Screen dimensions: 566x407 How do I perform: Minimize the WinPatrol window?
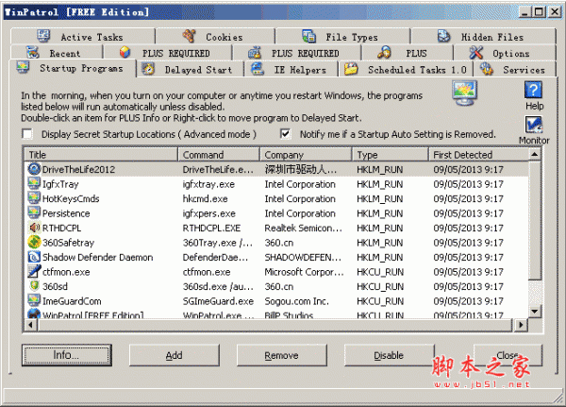tap(524, 12)
